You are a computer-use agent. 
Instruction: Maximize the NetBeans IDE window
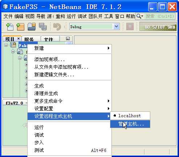pos(162,7)
